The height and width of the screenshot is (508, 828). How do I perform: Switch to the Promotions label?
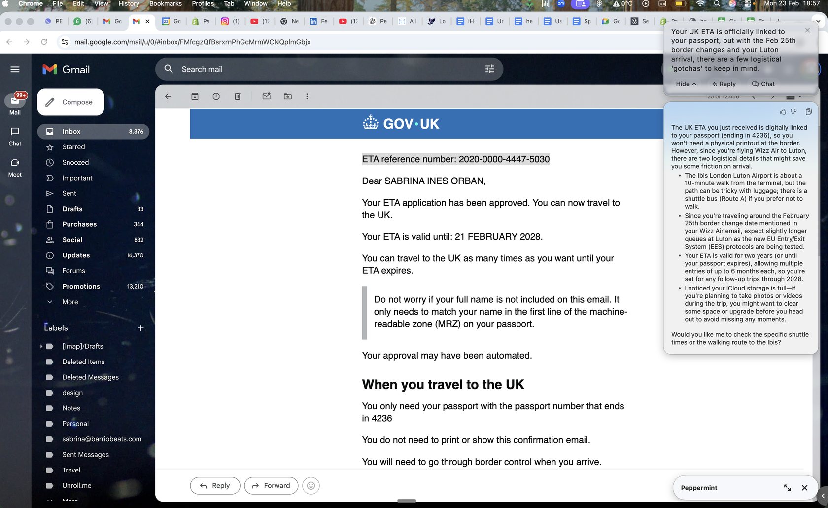81,286
